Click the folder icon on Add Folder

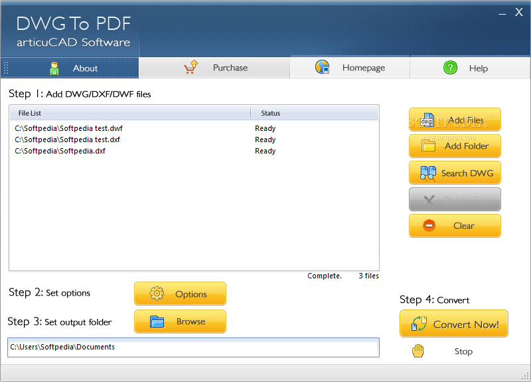point(428,145)
